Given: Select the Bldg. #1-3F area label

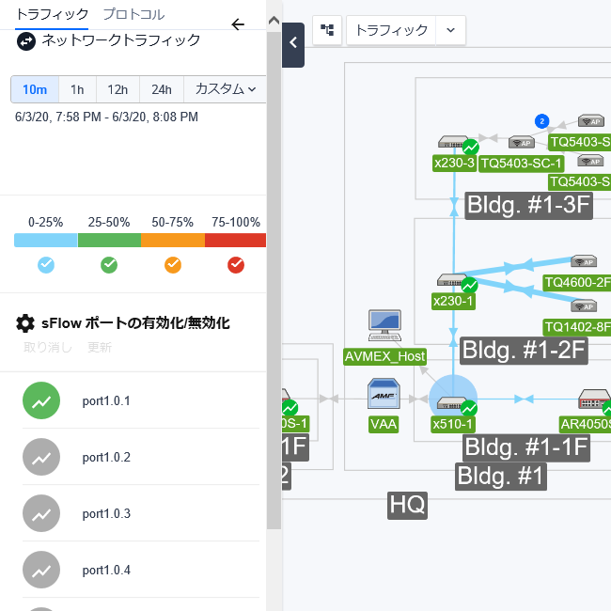Looking at the screenshot, I should click(x=529, y=205).
